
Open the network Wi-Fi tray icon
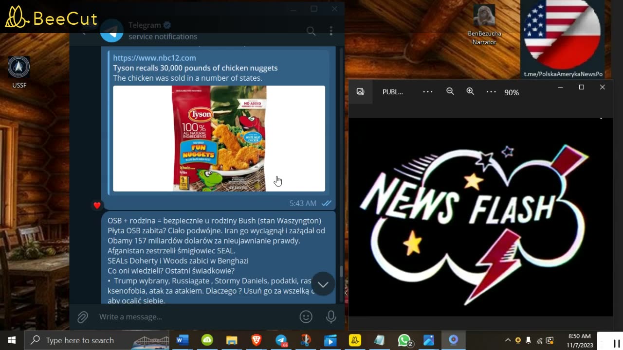click(539, 340)
